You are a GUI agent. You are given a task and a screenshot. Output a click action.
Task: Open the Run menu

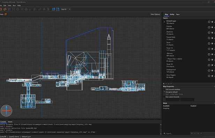(14, 6)
